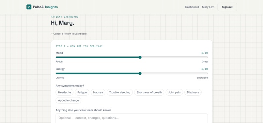Click the PulseAI heartbeat logo icon

coord(29,7)
